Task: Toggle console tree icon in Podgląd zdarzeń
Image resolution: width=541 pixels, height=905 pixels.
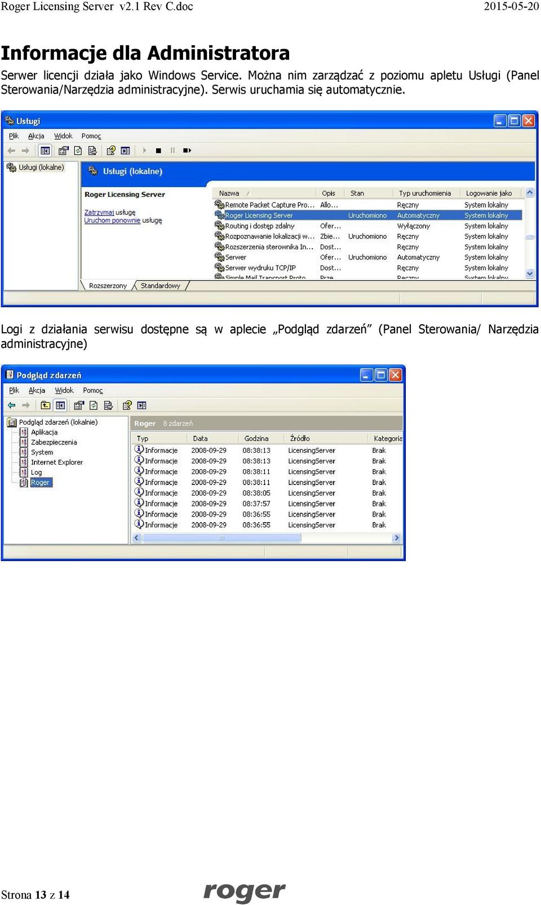Action: (60, 405)
